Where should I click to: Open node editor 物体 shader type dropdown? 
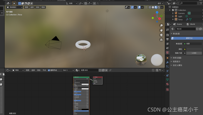[x=18, y=70]
